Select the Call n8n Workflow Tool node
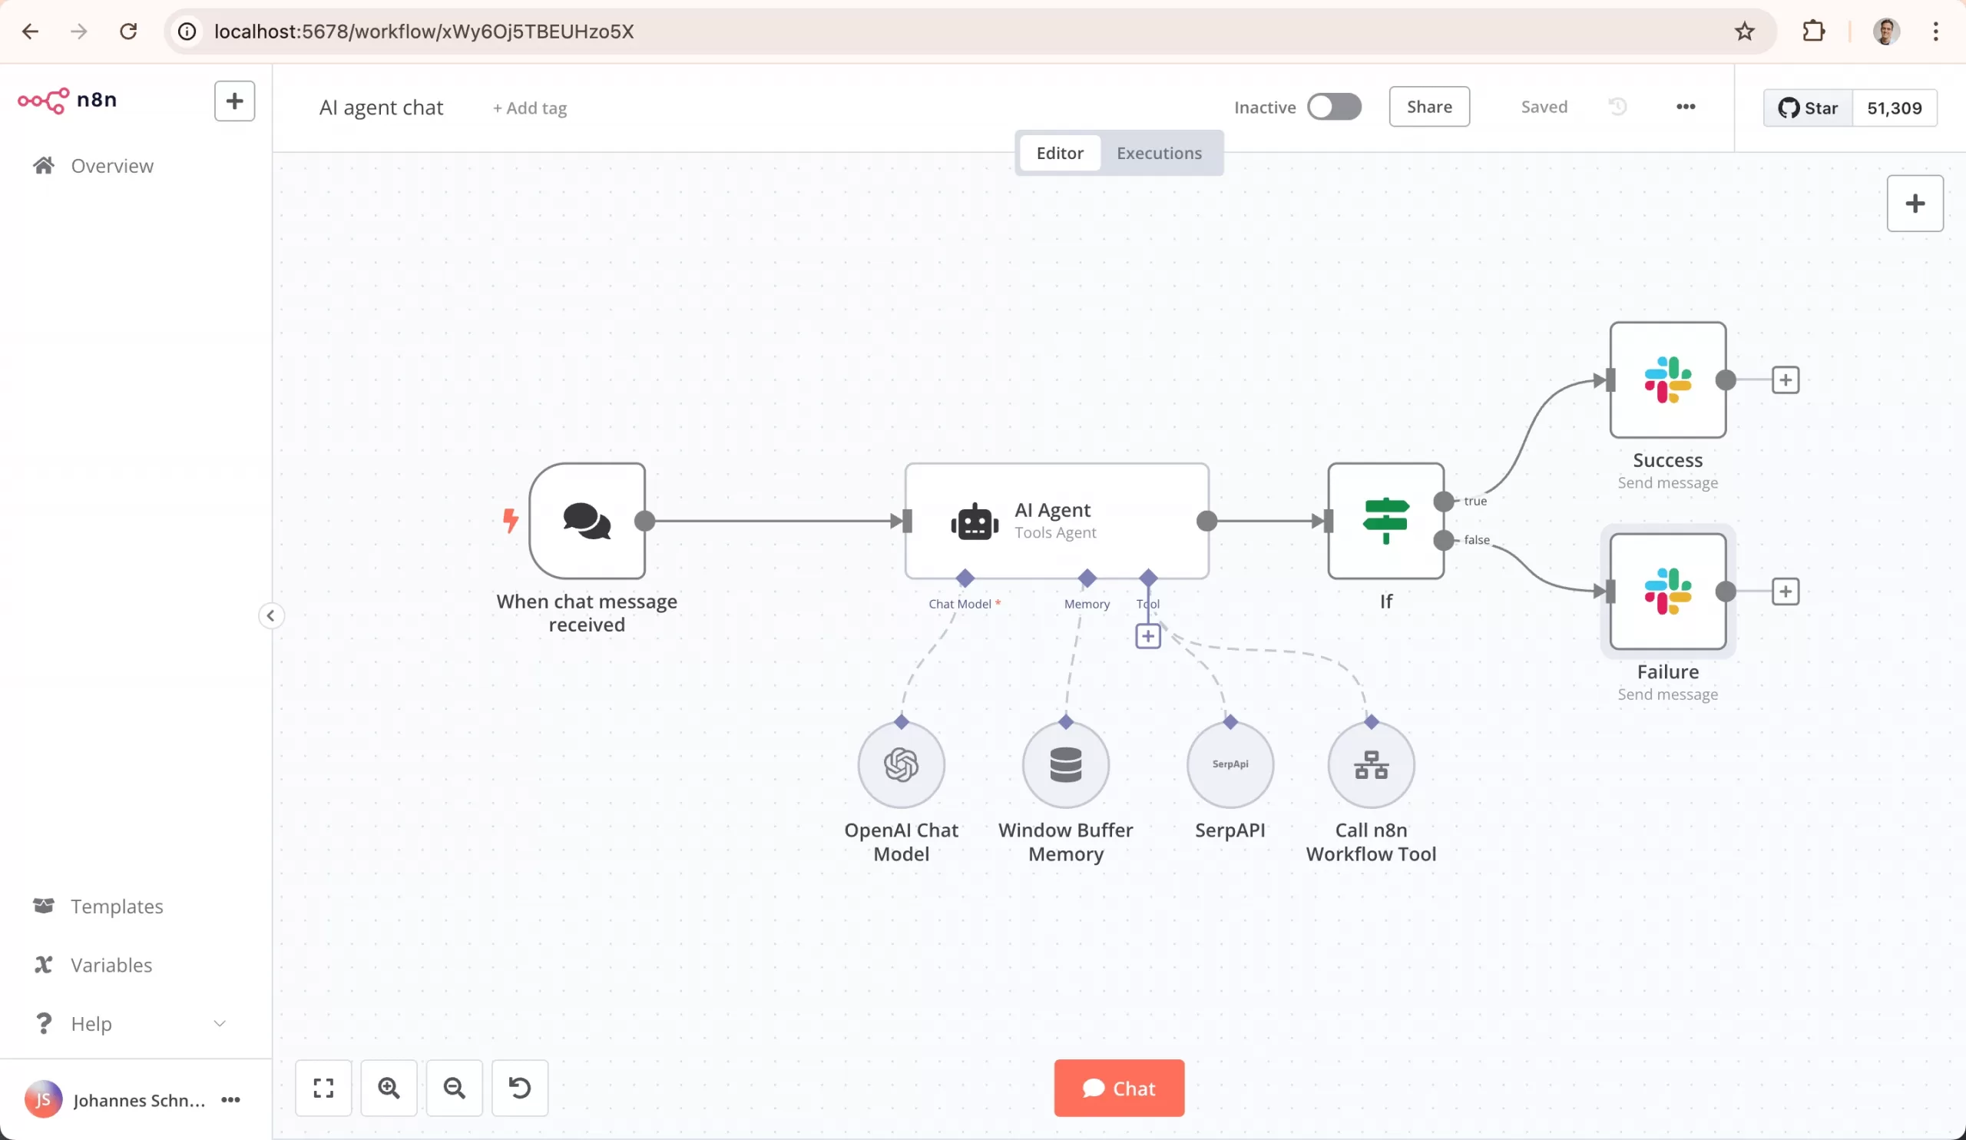Screen dimensions: 1966x1140 click(1371, 764)
